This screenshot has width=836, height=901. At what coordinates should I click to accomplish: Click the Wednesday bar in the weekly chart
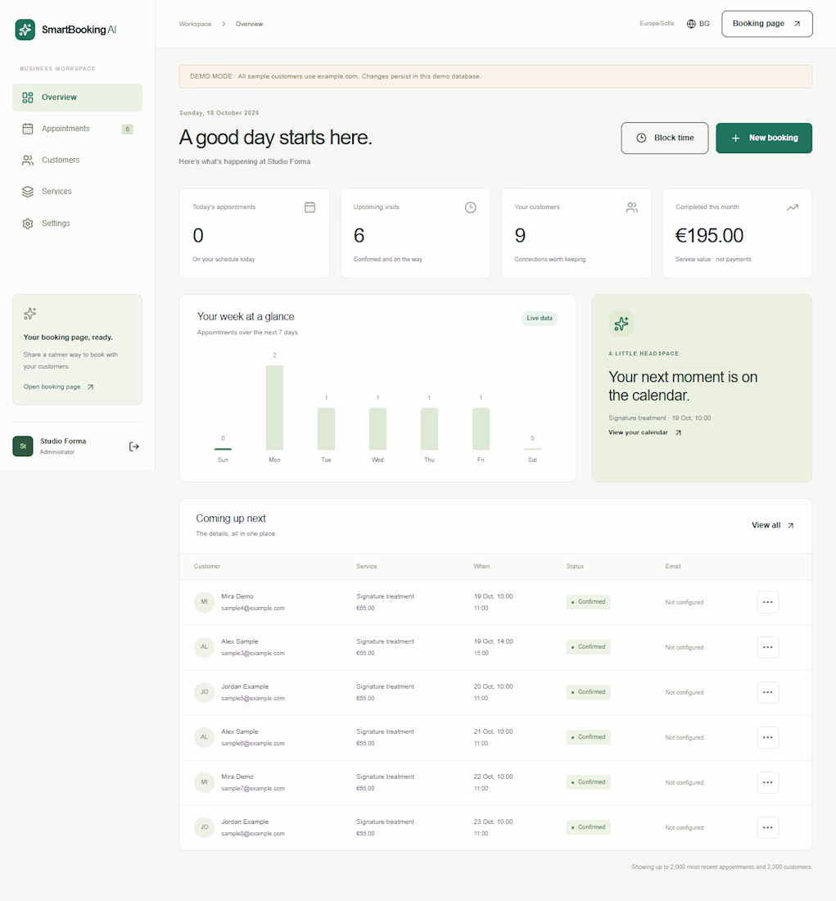(377, 428)
